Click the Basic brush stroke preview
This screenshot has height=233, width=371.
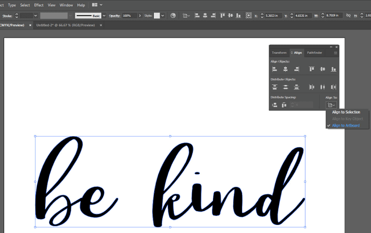(88, 16)
